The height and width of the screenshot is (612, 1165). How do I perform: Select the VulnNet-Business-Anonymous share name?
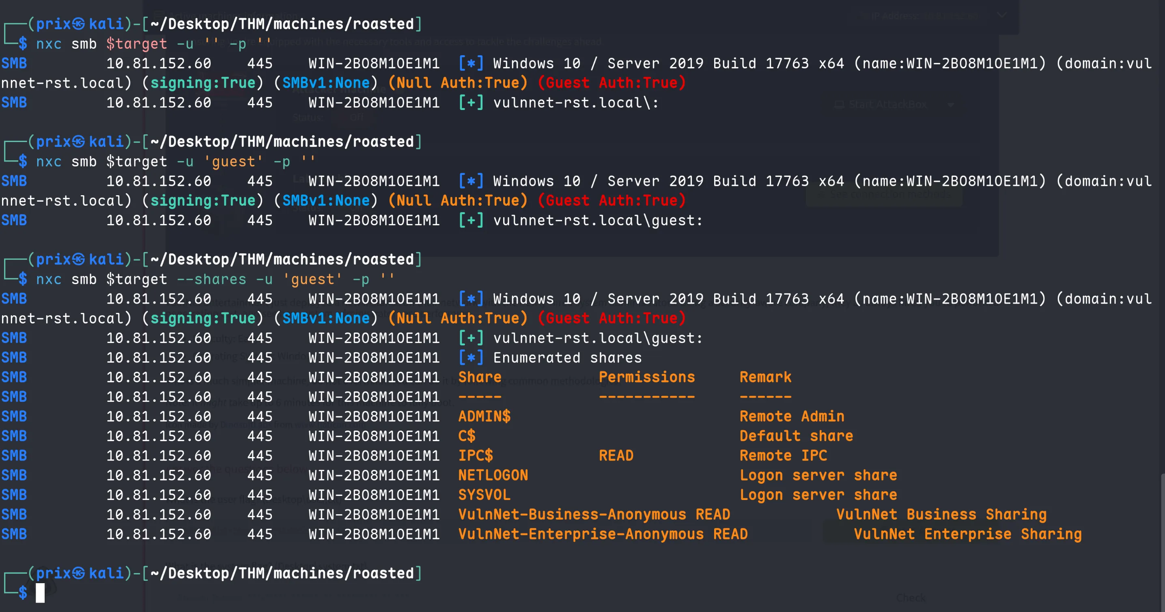[572, 514]
